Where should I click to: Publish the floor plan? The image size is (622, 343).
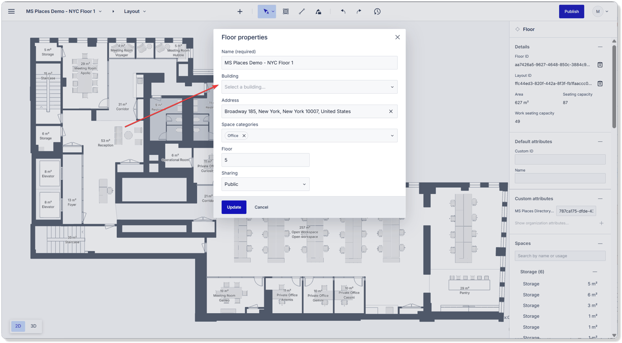571,11
